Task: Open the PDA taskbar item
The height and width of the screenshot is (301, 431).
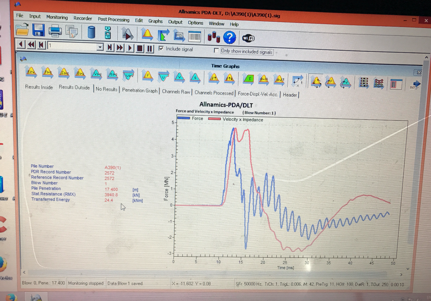Action: (37, 297)
